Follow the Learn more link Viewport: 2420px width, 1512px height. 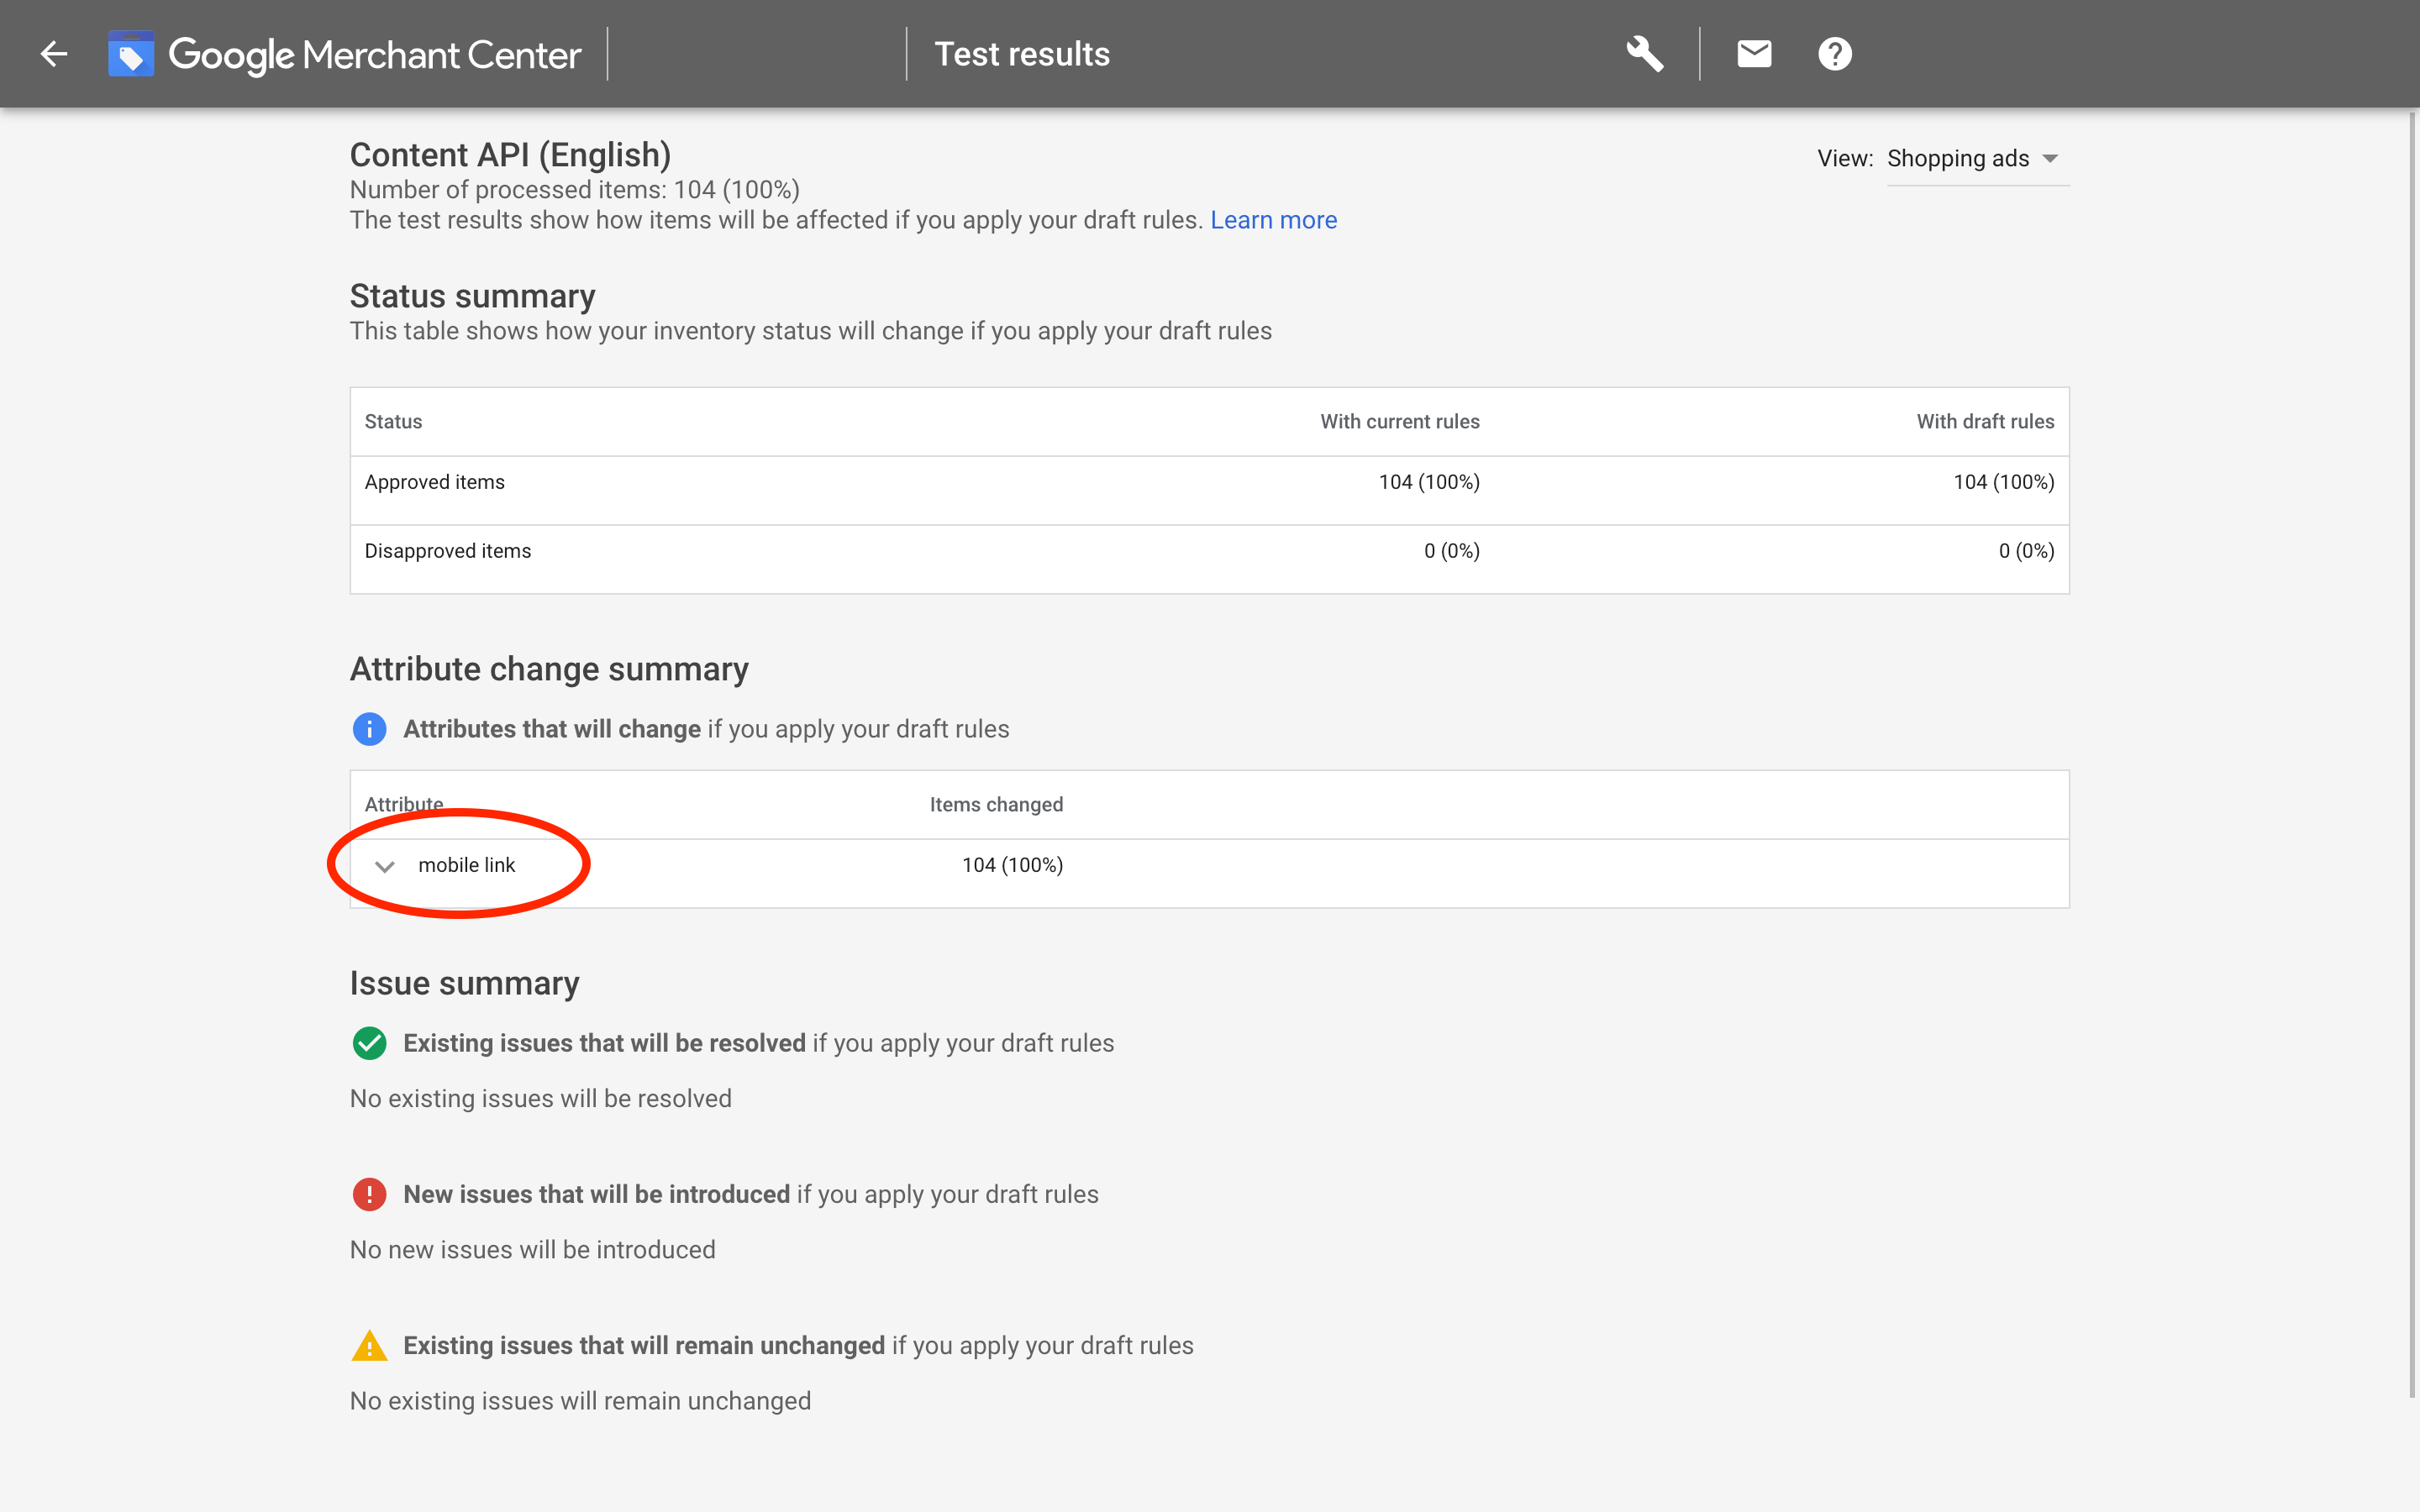click(x=1273, y=220)
